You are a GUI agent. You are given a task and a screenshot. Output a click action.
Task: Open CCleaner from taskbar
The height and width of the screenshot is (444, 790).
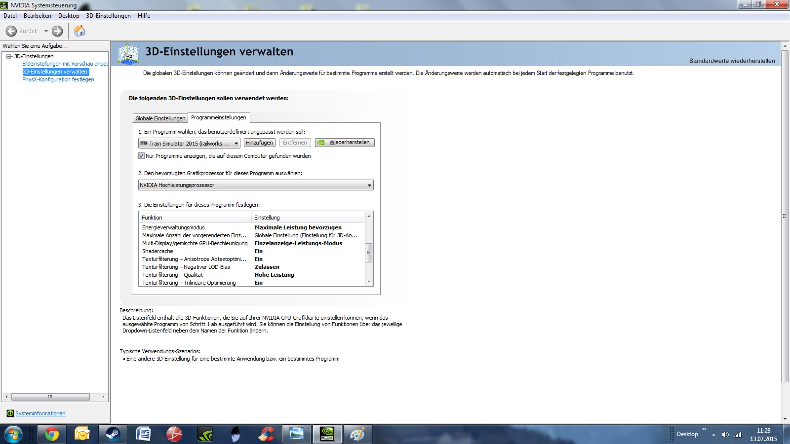coord(266,434)
